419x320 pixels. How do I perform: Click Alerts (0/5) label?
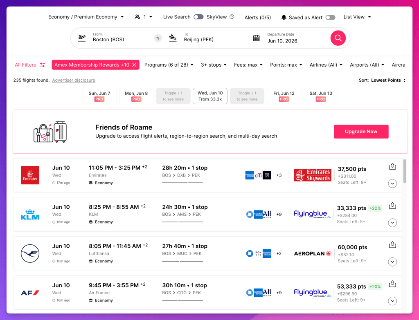(258, 17)
